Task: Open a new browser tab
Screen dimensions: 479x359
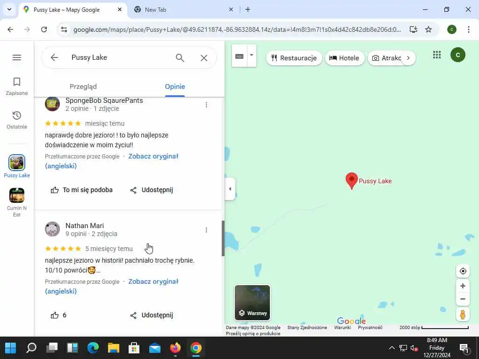Action: click(x=248, y=9)
